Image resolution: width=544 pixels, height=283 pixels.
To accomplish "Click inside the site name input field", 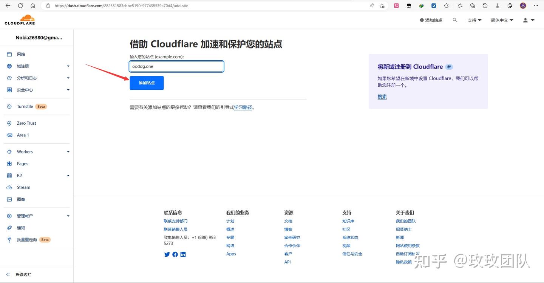I will pos(176,66).
